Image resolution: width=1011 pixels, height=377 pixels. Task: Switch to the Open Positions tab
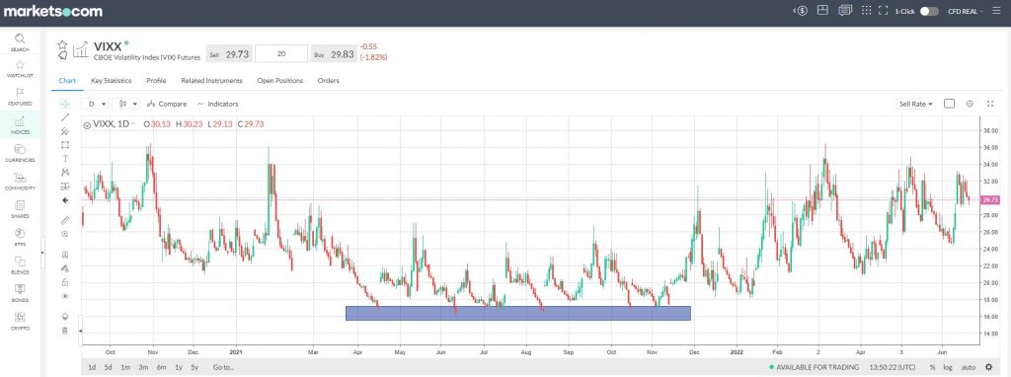tap(279, 81)
